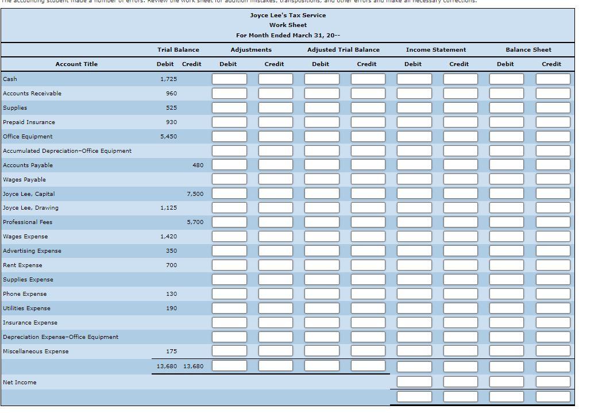
Task: Click the Wages Expense Adjustments Debit field
Action: coord(229,236)
